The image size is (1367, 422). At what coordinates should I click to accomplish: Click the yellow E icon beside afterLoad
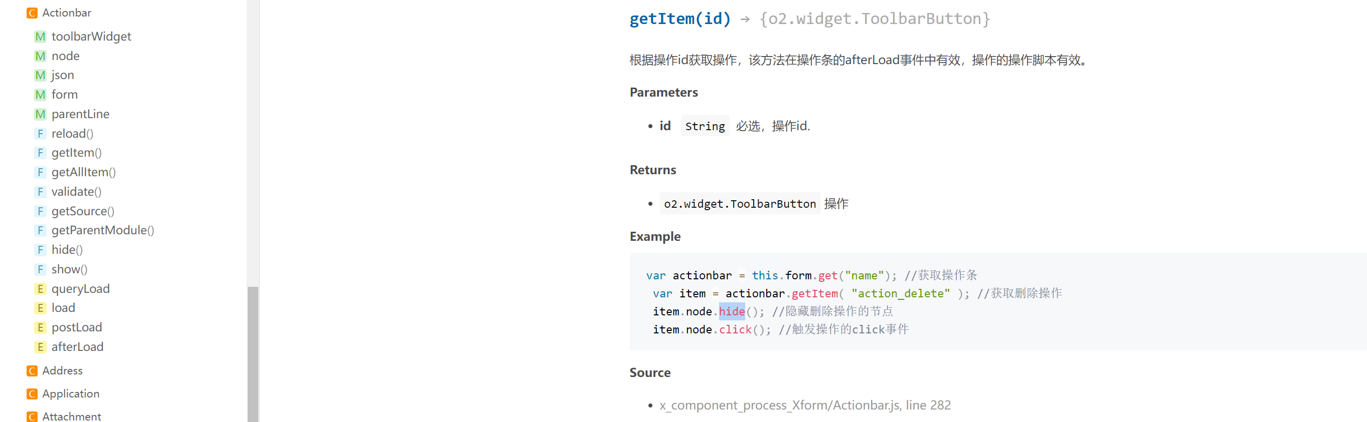coord(40,347)
